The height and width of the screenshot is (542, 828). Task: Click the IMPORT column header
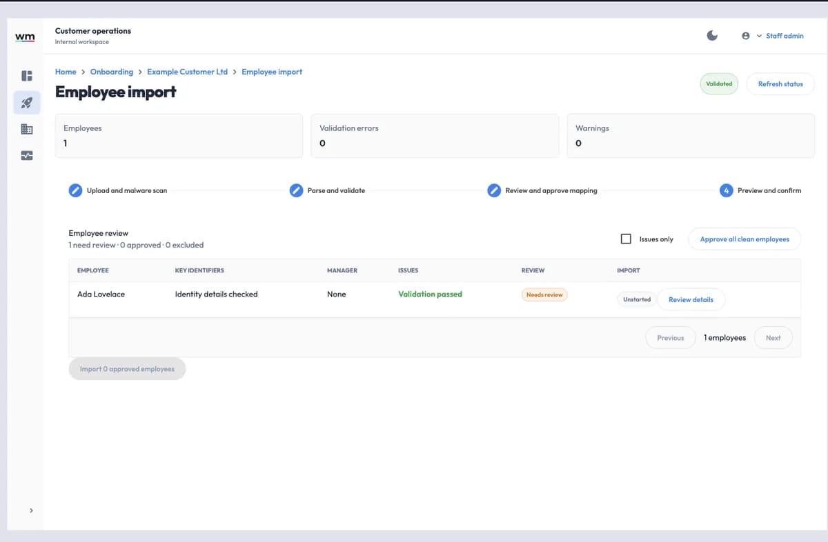click(x=628, y=270)
